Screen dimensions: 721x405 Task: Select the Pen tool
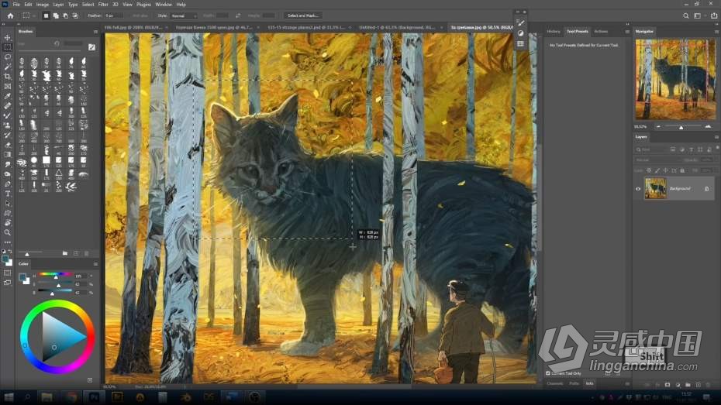click(x=7, y=184)
